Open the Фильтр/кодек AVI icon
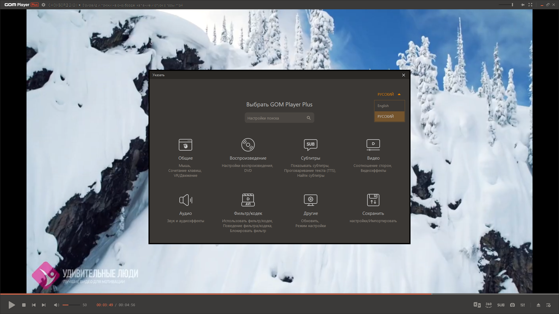This screenshot has width=559, height=314. [248, 200]
